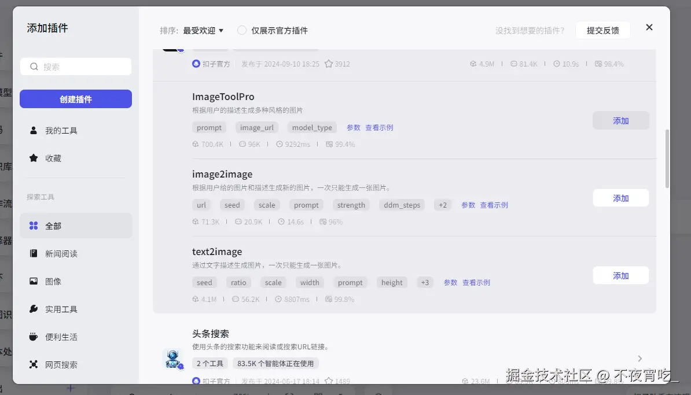This screenshot has height=395, width=691.
Task: Click the 2 个工具 tag
Action: [209, 363]
